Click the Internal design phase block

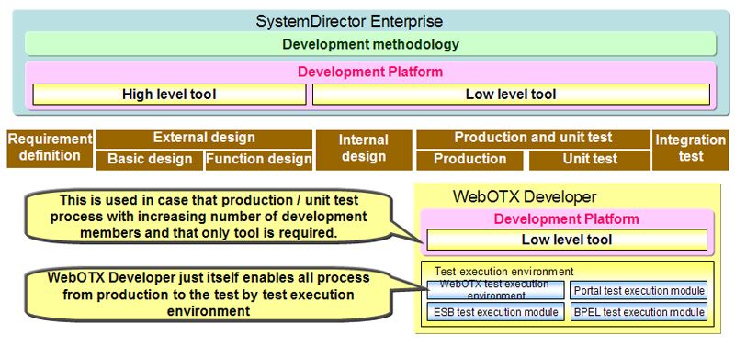(x=364, y=150)
